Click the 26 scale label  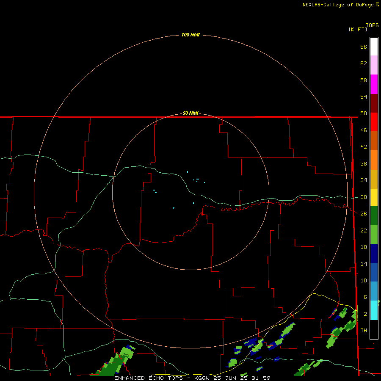364,214
